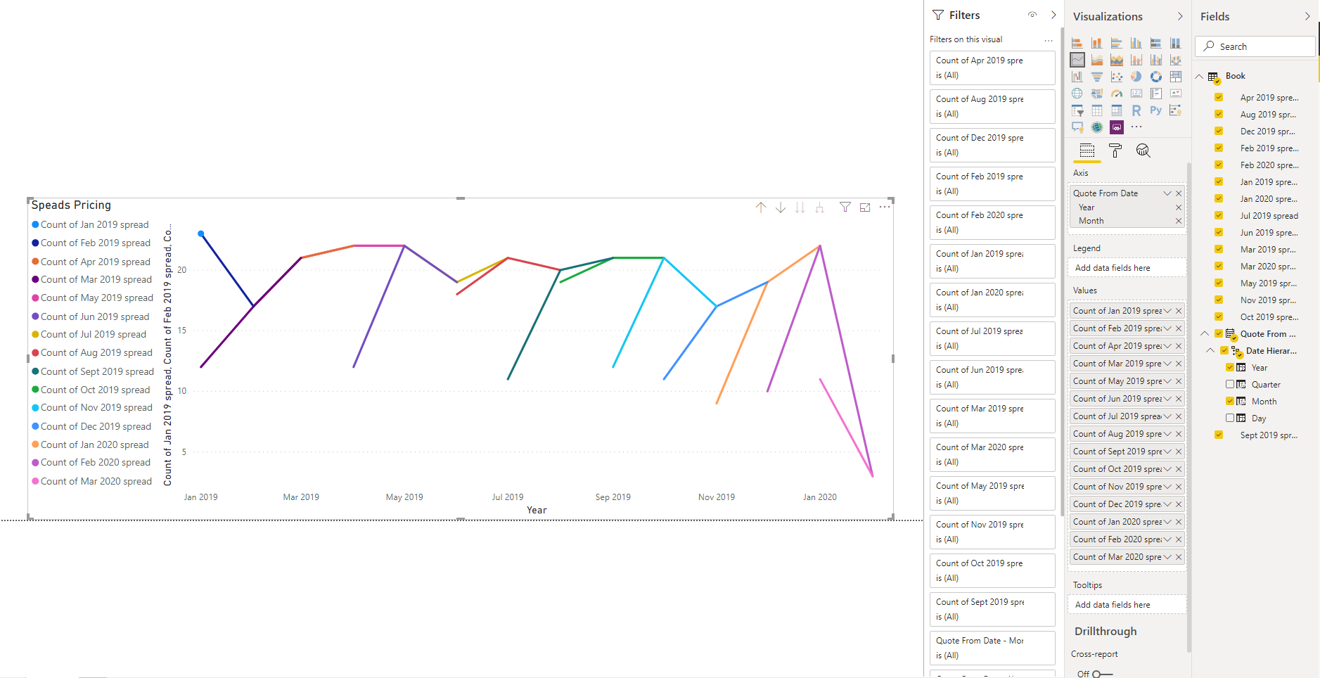This screenshot has height=678, width=1320.
Task: Switch to the Fields well tab
Action: tap(1087, 151)
